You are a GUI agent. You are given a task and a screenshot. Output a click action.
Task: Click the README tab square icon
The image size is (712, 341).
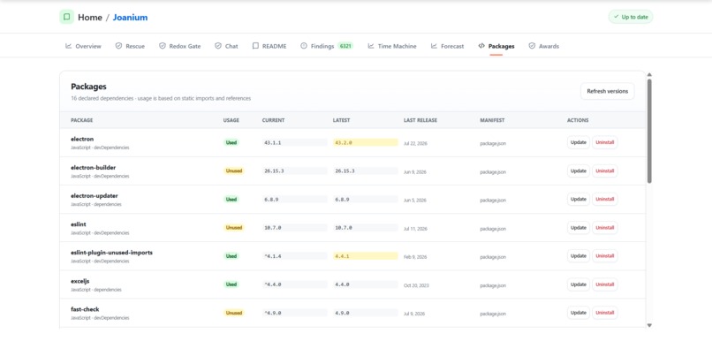point(255,46)
